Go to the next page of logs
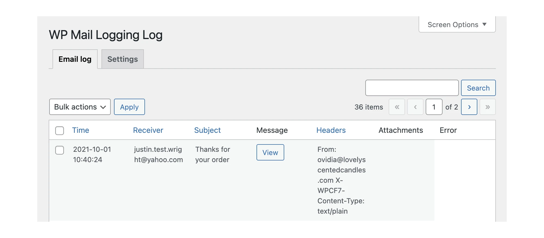Viewport: 544px width, 238px height. (469, 107)
